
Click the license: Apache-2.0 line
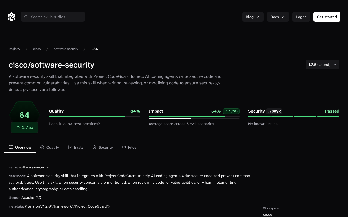click(25, 197)
